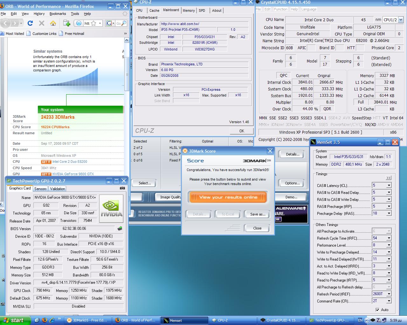Click Firefox address bar field

[88, 23]
